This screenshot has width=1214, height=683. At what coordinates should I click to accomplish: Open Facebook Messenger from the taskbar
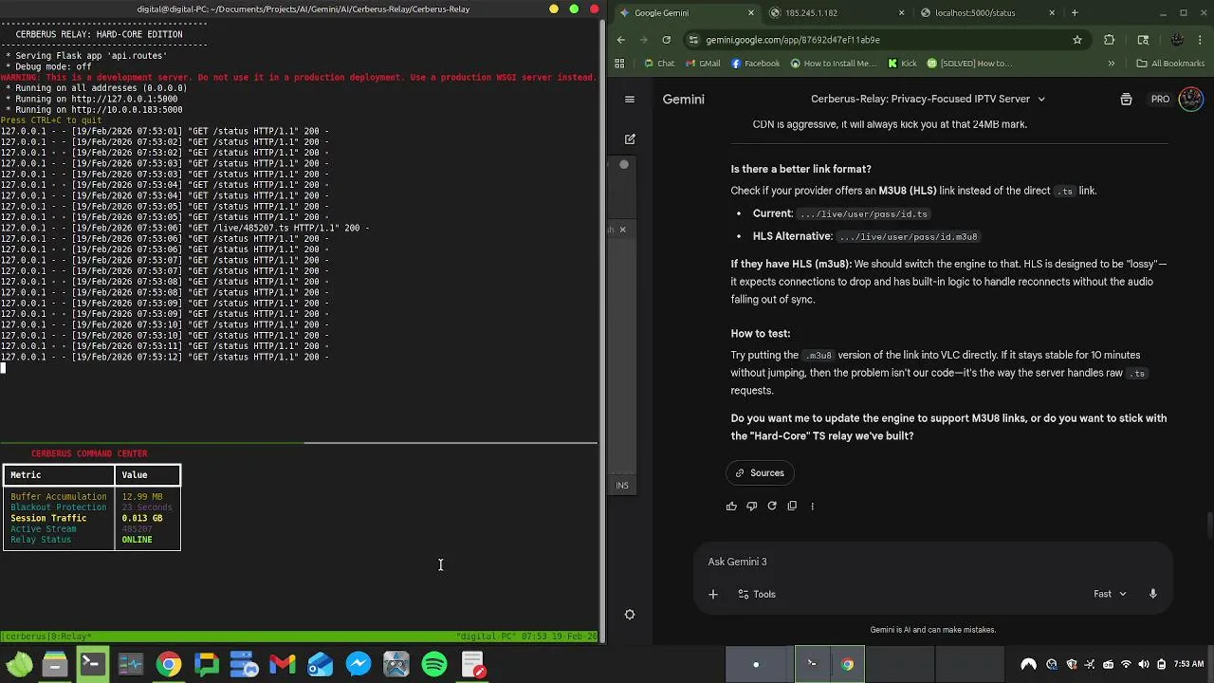click(x=359, y=665)
